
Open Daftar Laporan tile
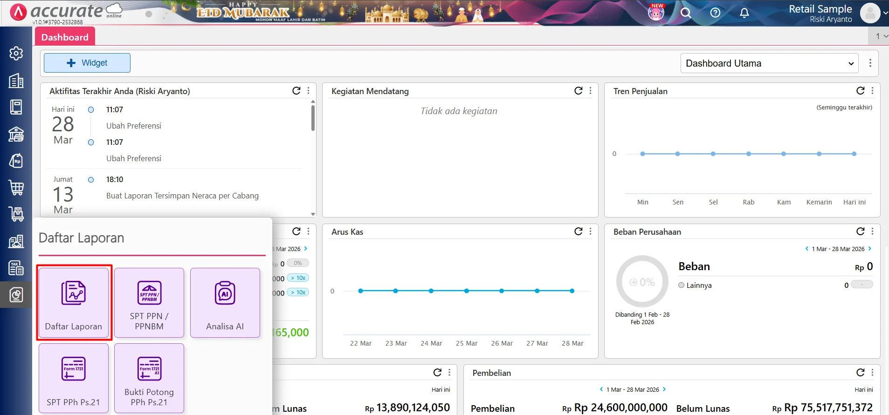74,303
